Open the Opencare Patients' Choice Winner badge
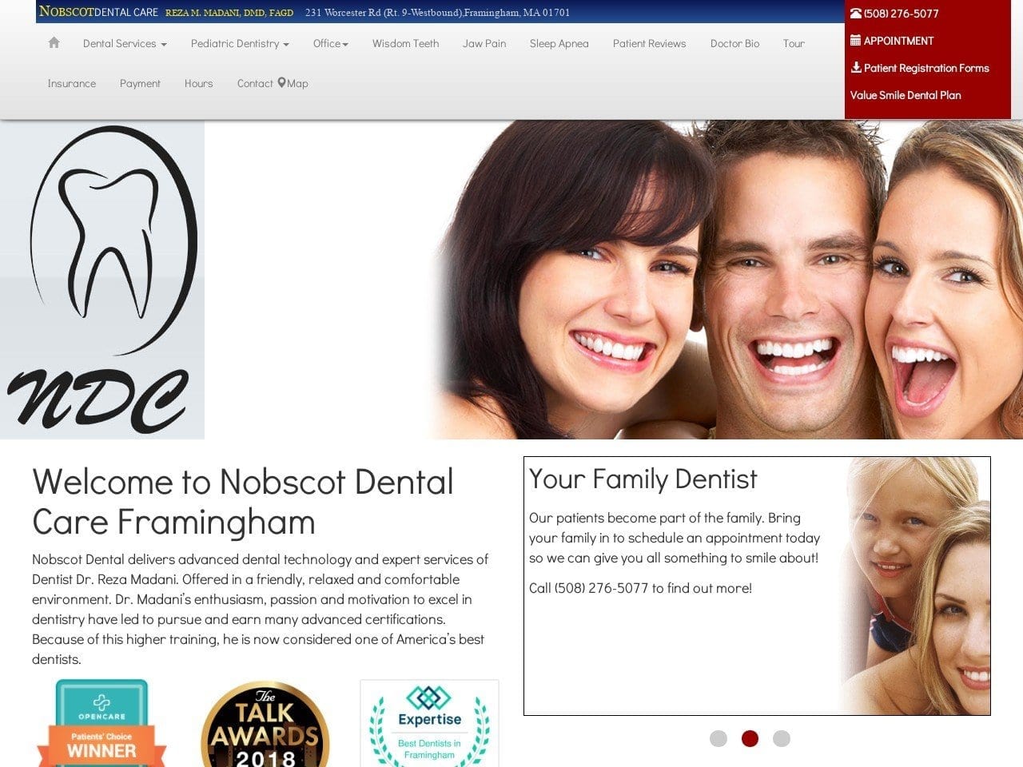Viewport: 1023px width, 767px height. (102, 723)
